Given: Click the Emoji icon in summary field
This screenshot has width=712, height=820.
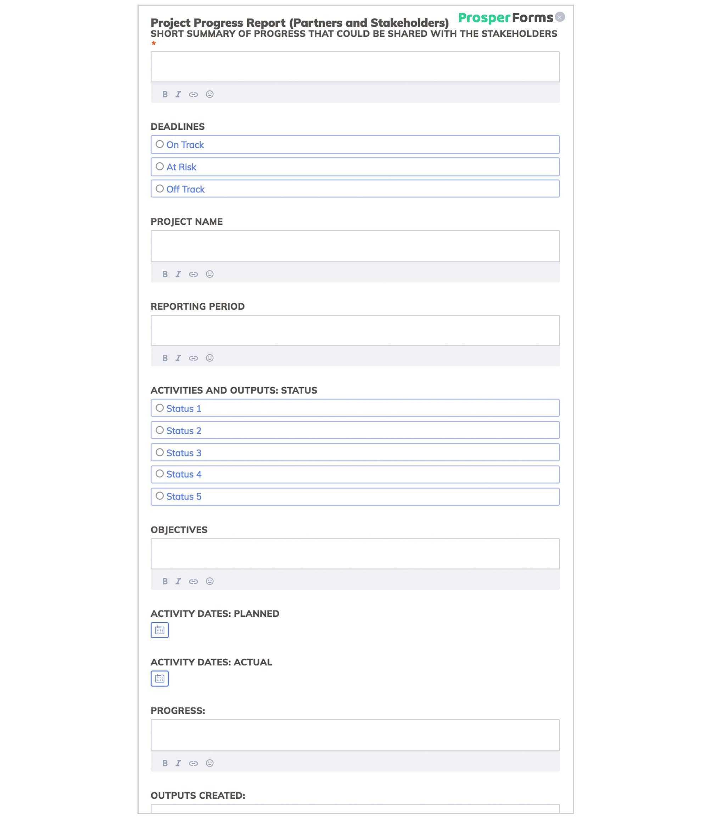Looking at the screenshot, I should [210, 94].
